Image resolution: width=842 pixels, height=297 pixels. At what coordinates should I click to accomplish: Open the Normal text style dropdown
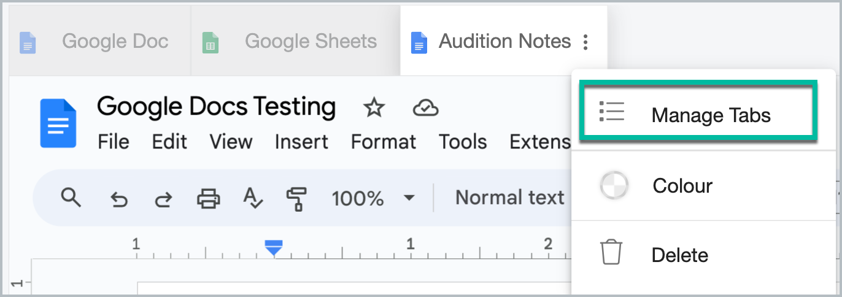pyautogui.click(x=509, y=198)
